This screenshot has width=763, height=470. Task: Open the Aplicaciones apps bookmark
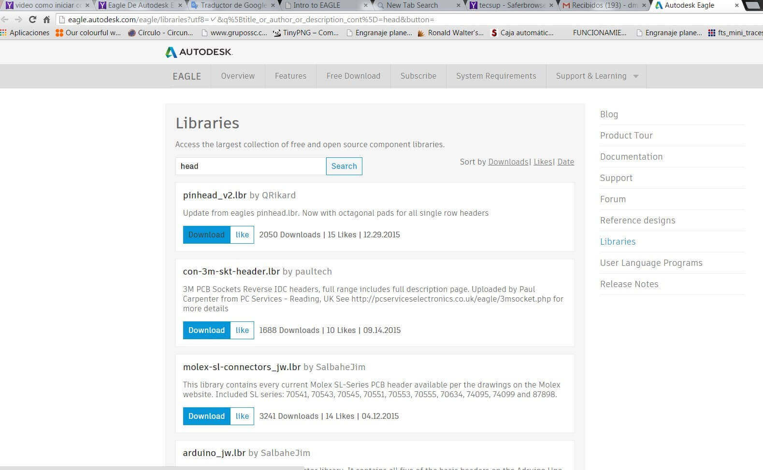click(25, 33)
